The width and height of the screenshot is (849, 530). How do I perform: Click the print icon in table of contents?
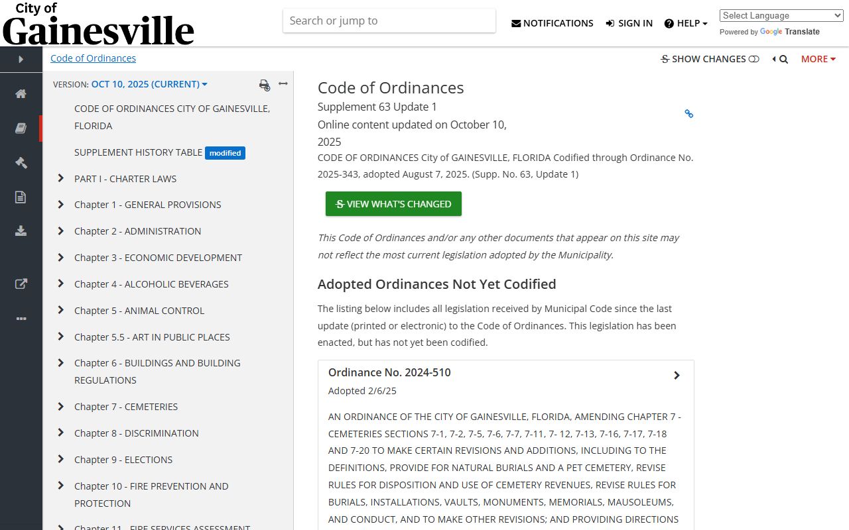[265, 85]
